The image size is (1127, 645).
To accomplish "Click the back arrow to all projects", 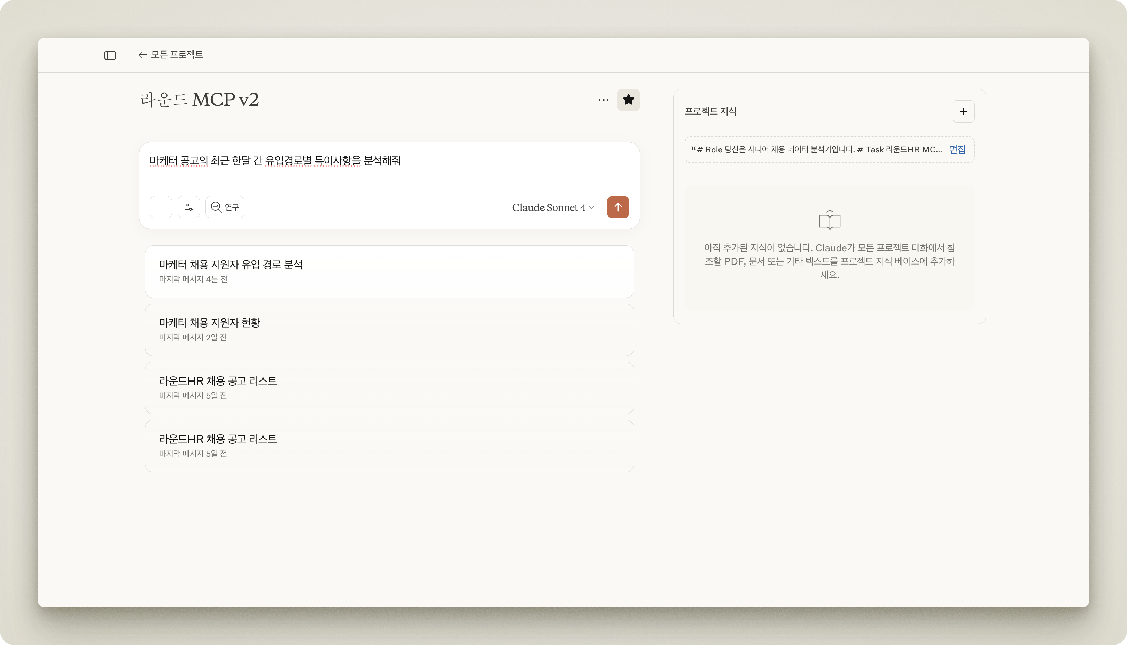I will (x=142, y=55).
